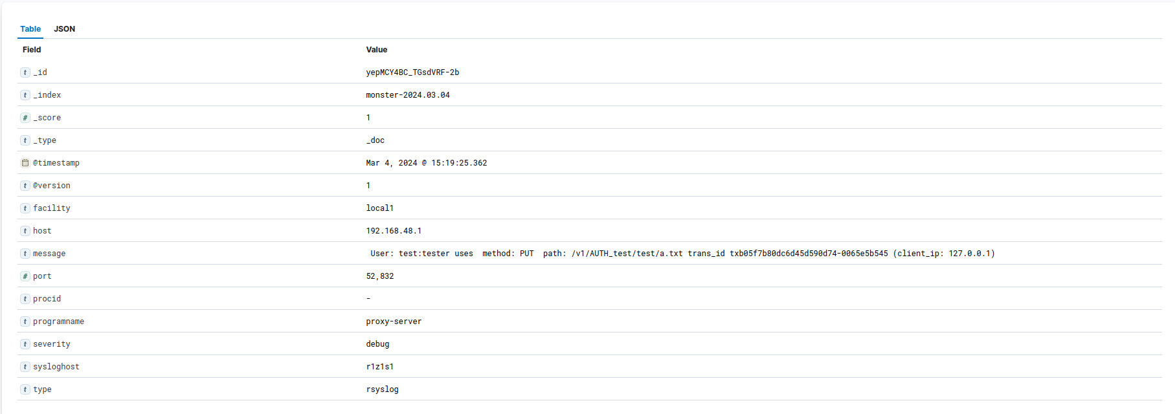
Task: Click the text-type icon beside facility
Action: (25, 208)
